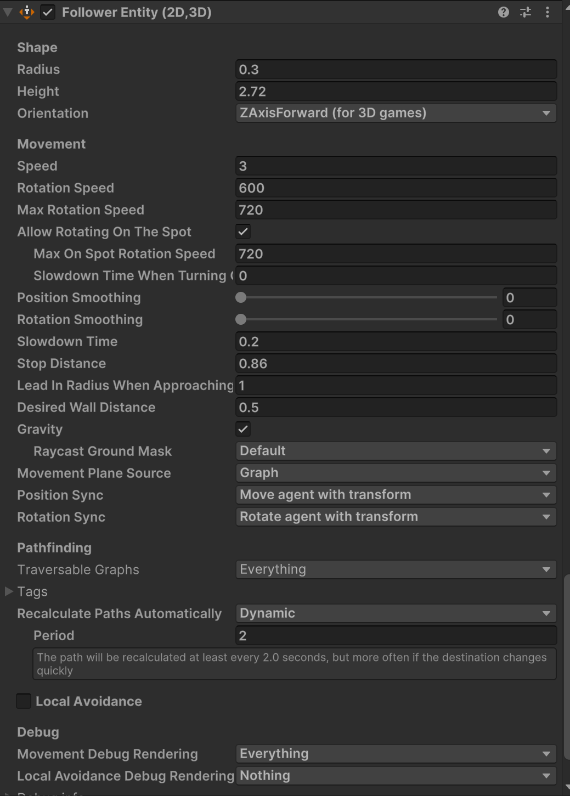Click the Rotation Smoothing slider handle
This screenshot has width=570, height=796.
pyautogui.click(x=241, y=319)
